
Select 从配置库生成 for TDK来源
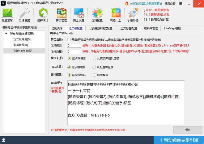(x=95, y=67)
